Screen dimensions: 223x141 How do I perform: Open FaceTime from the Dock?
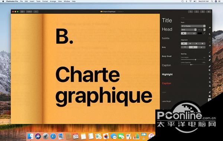pyautogui.click(x=121, y=136)
